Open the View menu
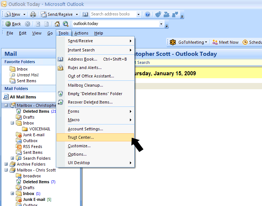 (x=37, y=33)
